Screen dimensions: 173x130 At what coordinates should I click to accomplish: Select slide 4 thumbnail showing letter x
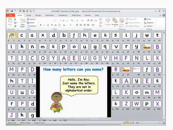click(x=43, y=35)
